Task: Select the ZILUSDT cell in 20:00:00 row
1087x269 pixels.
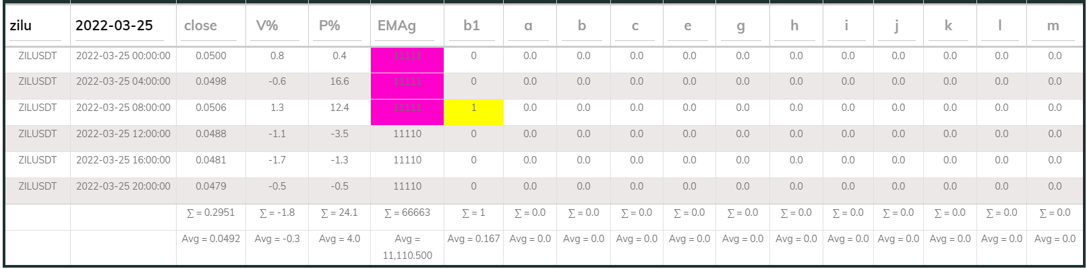Action: [38, 186]
